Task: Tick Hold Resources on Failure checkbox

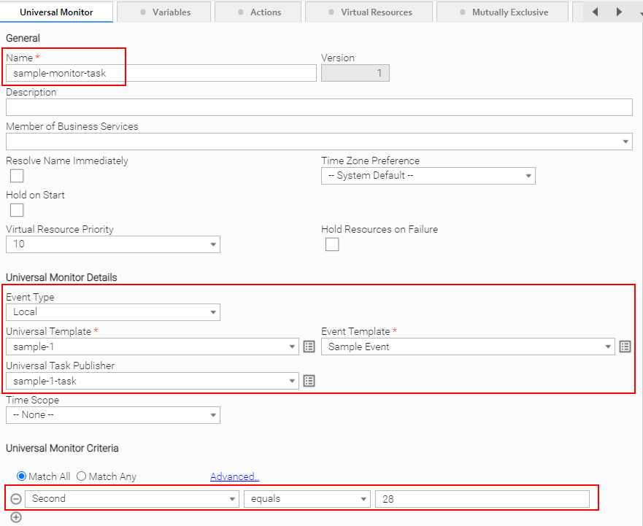Action: pos(332,244)
